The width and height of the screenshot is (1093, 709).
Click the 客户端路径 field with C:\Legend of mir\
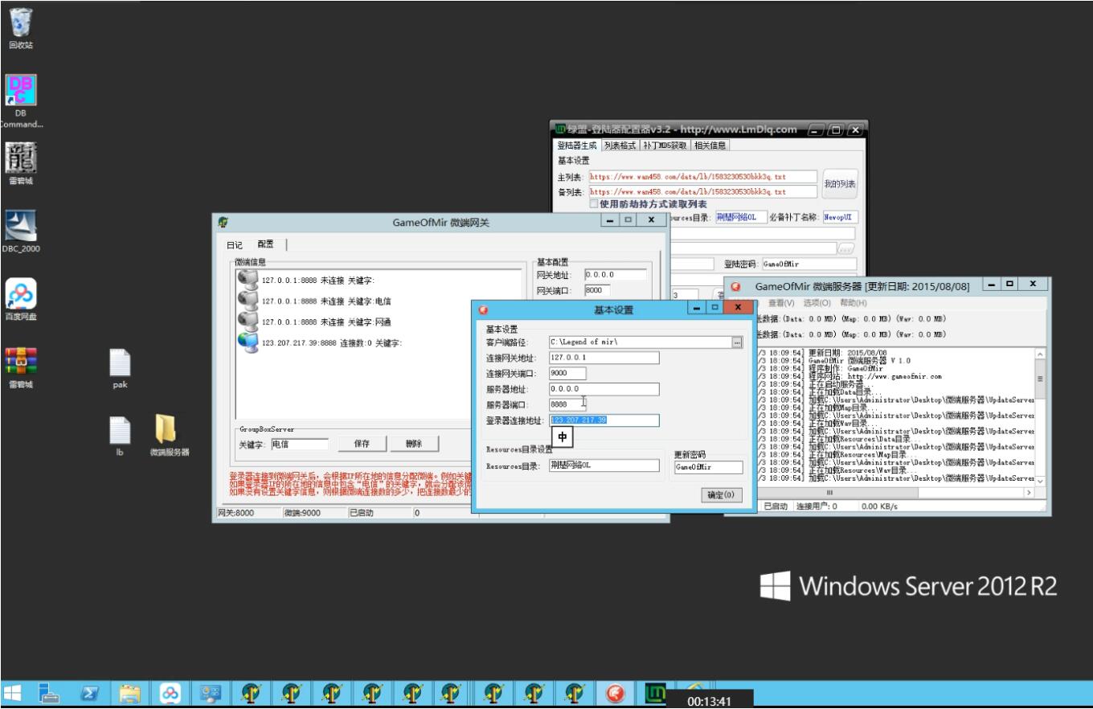tap(640, 342)
